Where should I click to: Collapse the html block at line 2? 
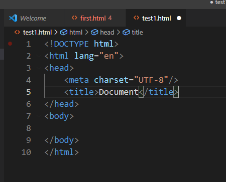[x=39, y=56]
